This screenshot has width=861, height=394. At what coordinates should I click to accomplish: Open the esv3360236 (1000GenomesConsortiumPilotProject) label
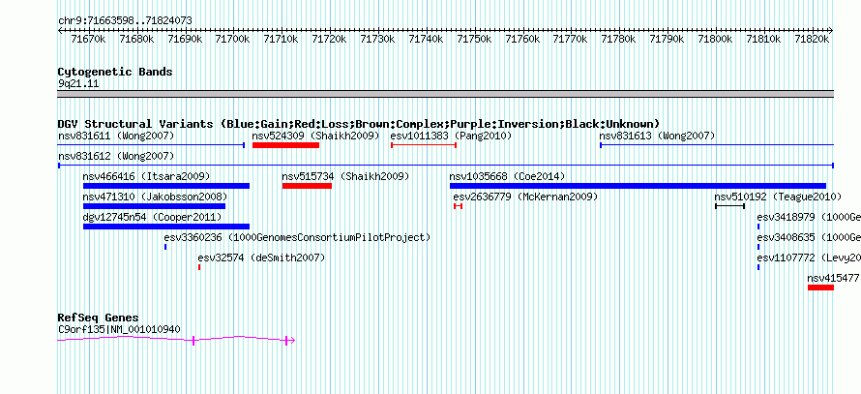pyautogui.click(x=297, y=237)
